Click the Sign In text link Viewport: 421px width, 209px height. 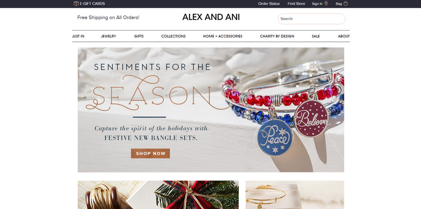(x=317, y=4)
